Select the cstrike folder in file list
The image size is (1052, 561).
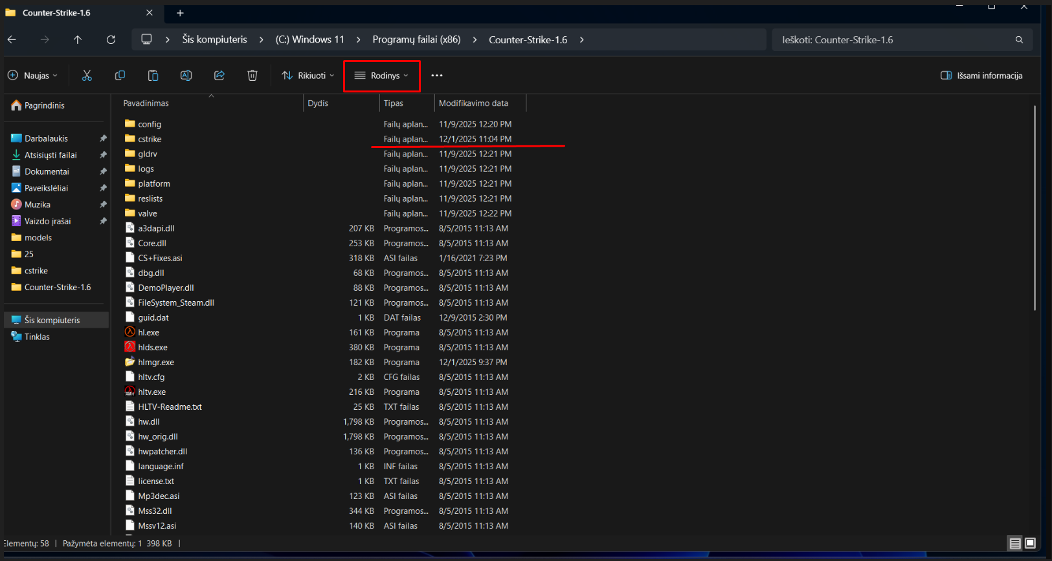(150, 139)
